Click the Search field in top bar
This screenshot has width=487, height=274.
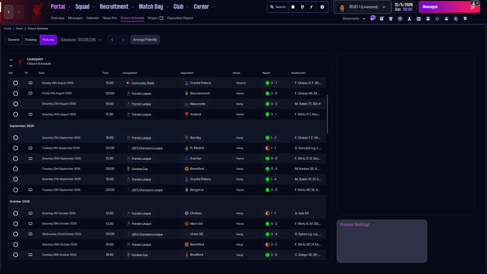point(278,7)
